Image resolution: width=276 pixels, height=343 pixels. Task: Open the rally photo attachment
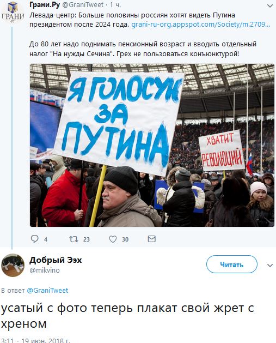click(152, 145)
